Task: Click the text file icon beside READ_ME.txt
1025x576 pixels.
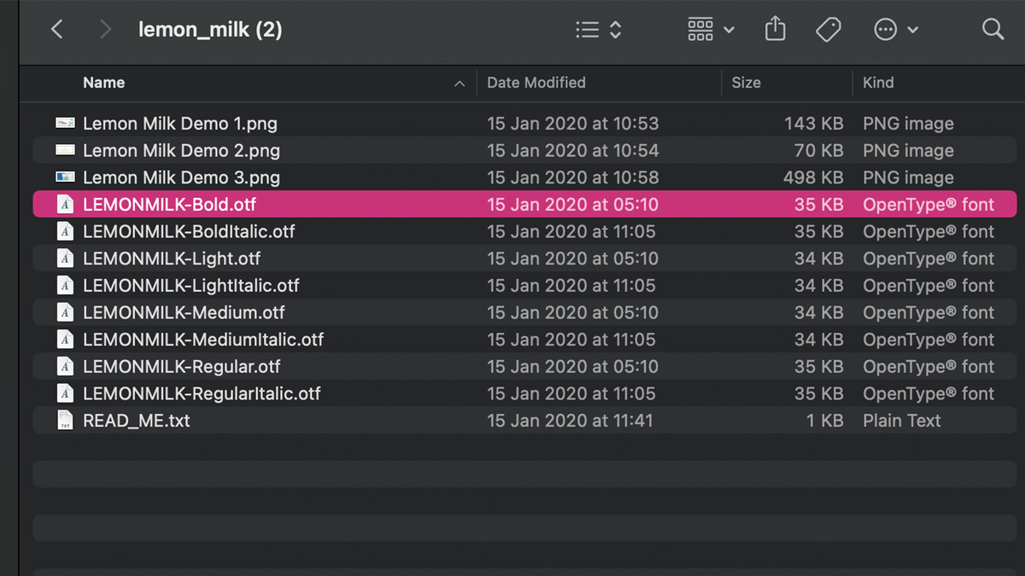Action: pos(65,420)
